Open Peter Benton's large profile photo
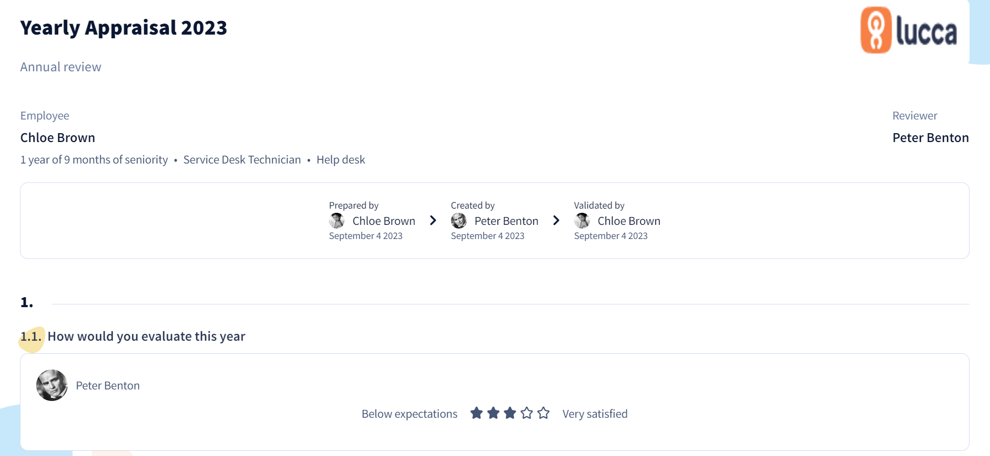 click(52, 385)
